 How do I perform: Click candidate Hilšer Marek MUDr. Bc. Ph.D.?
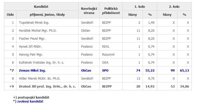[40, 79]
